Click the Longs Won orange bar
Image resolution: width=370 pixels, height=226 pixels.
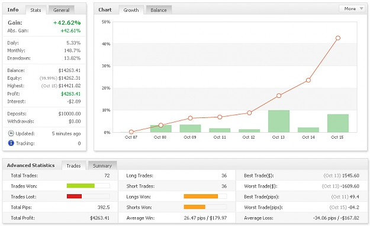pyautogui.click(x=201, y=196)
